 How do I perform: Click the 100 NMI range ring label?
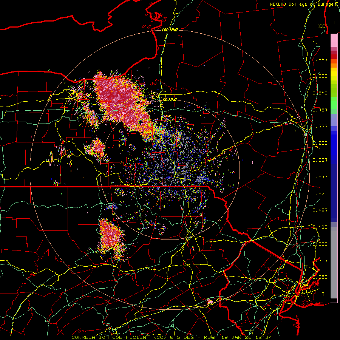(170, 30)
